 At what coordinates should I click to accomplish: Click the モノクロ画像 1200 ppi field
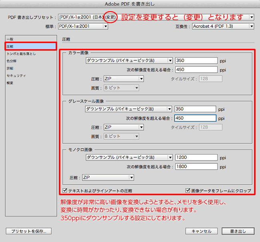coord(196,157)
